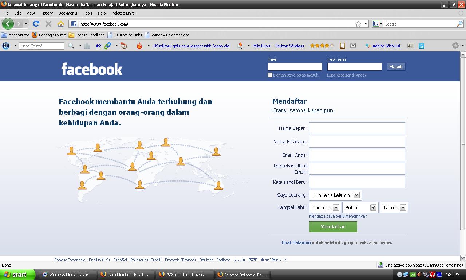Click the Firefox home icon
The image size is (466, 280).
pos(61,24)
